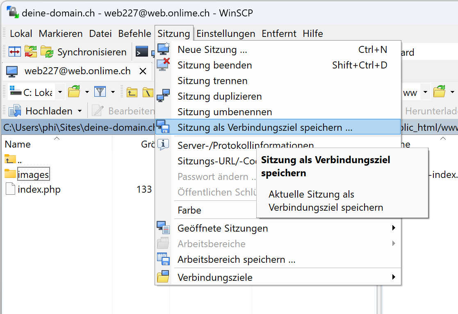
Task: Go to root directory toolbar icon
Action: point(148,92)
